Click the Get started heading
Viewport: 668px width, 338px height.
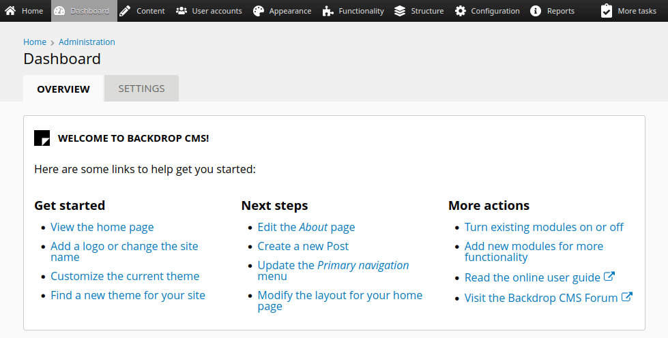click(70, 206)
